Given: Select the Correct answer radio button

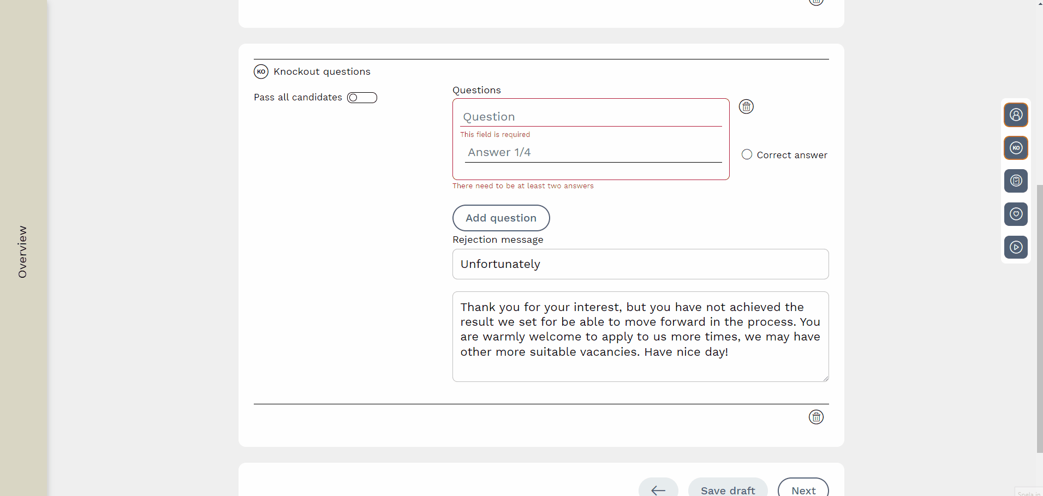Looking at the screenshot, I should tap(747, 154).
